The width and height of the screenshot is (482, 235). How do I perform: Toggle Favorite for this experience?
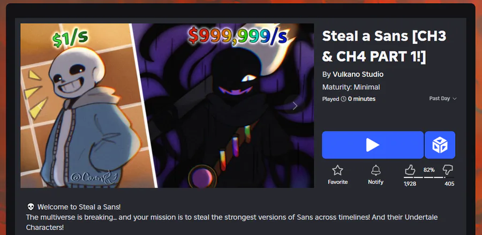point(337,175)
